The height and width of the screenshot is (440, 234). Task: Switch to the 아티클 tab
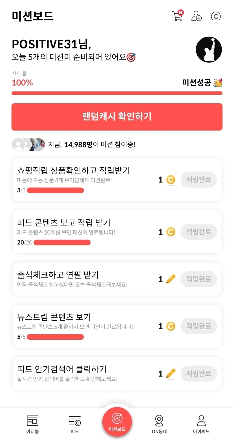32,424
